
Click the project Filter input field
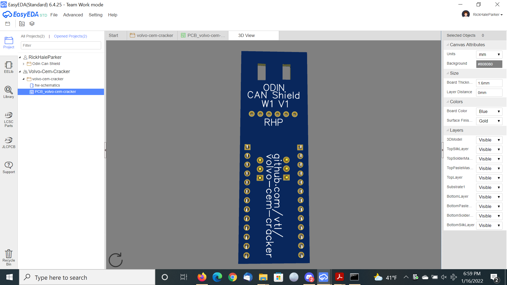61,45
